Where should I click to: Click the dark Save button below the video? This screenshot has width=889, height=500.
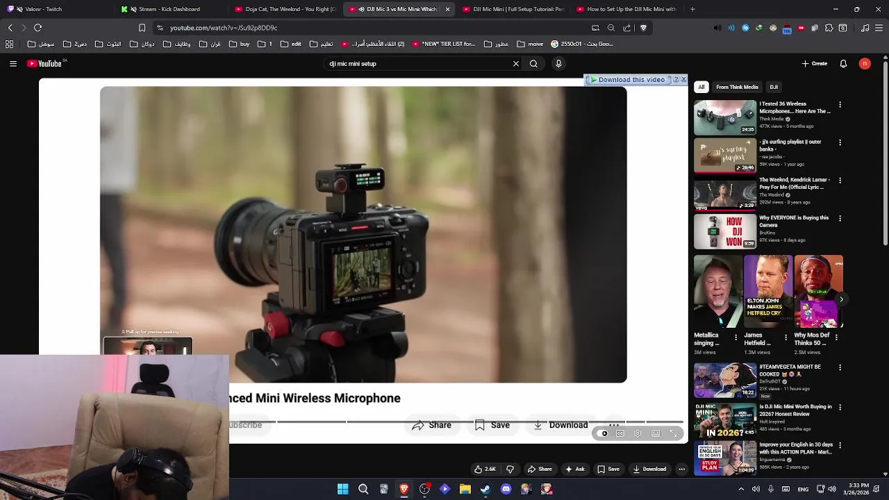pyautogui.click(x=608, y=469)
